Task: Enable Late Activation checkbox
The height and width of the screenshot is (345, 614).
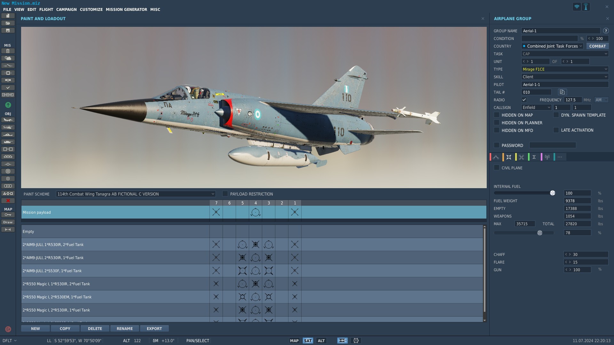Action: coord(556,130)
